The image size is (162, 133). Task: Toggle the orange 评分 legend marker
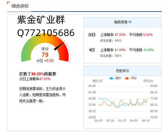(x=127, y=78)
